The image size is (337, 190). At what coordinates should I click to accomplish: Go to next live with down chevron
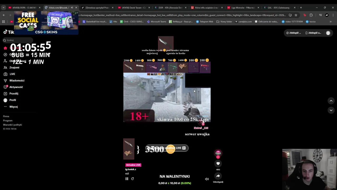[x=331, y=110]
